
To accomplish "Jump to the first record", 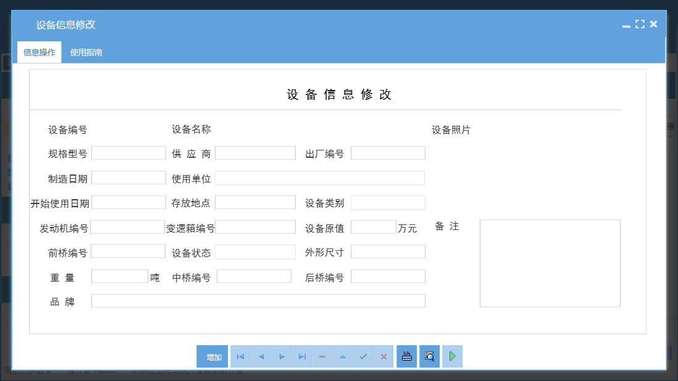I will click(240, 356).
